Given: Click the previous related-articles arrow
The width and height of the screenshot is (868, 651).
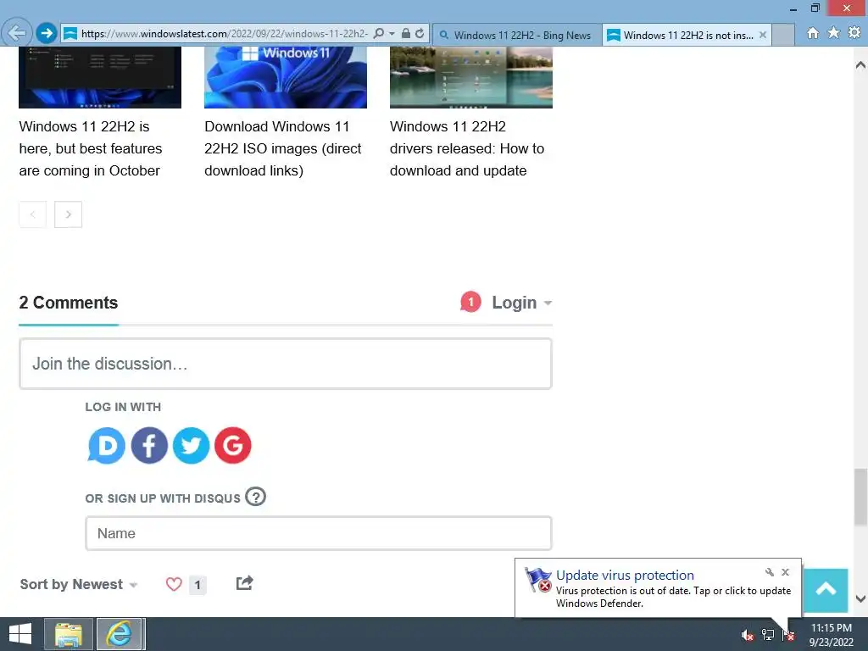Looking at the screenshot, I should point(33,214).
